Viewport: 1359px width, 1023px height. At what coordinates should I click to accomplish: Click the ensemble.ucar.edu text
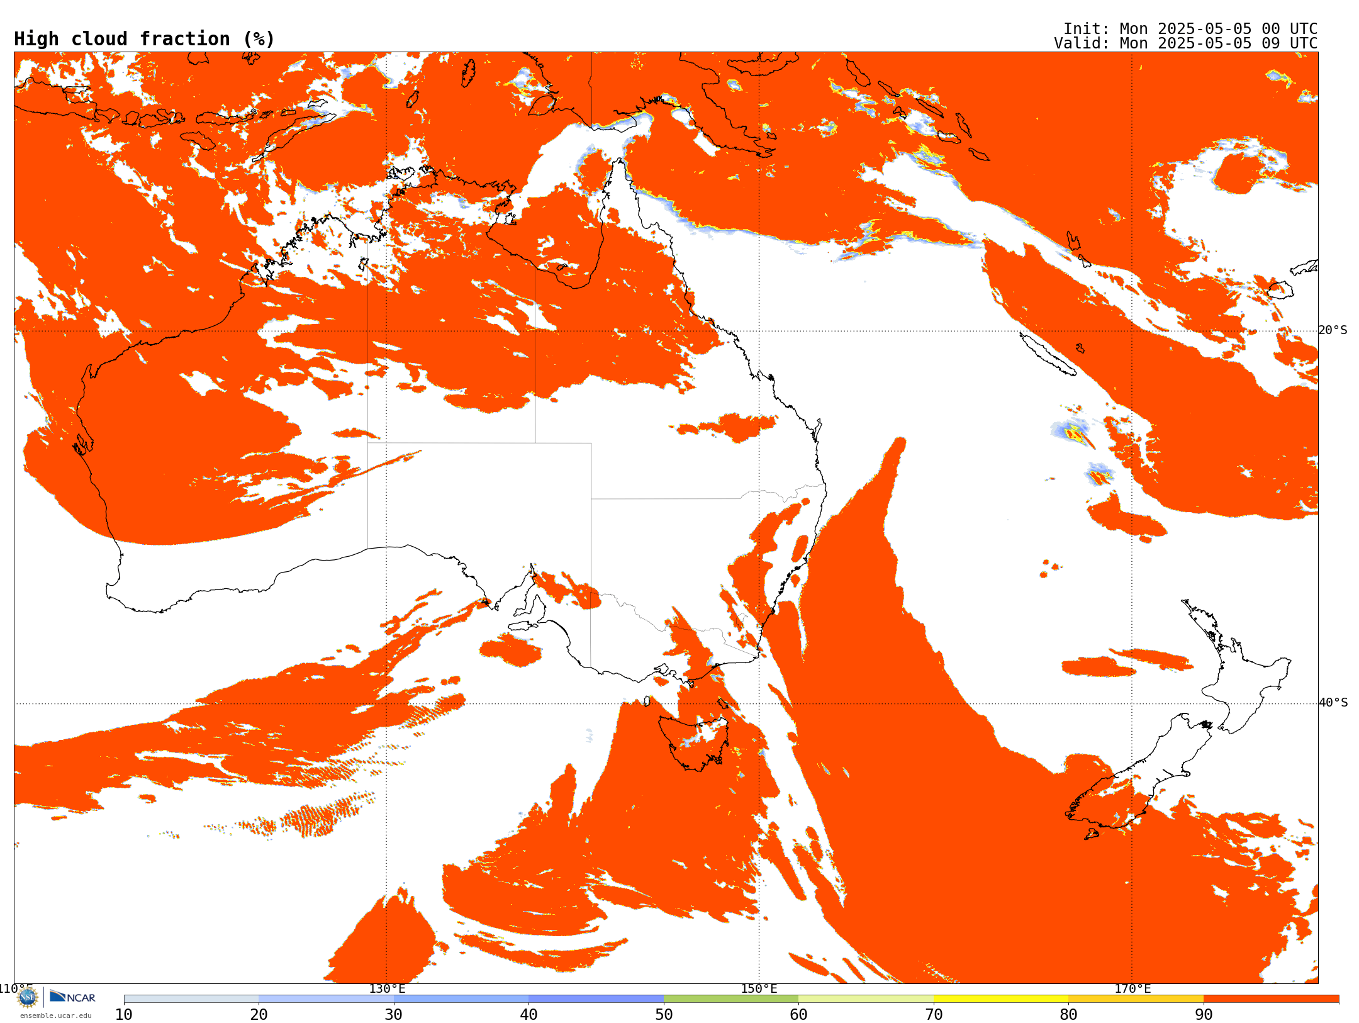[56, 1015]
